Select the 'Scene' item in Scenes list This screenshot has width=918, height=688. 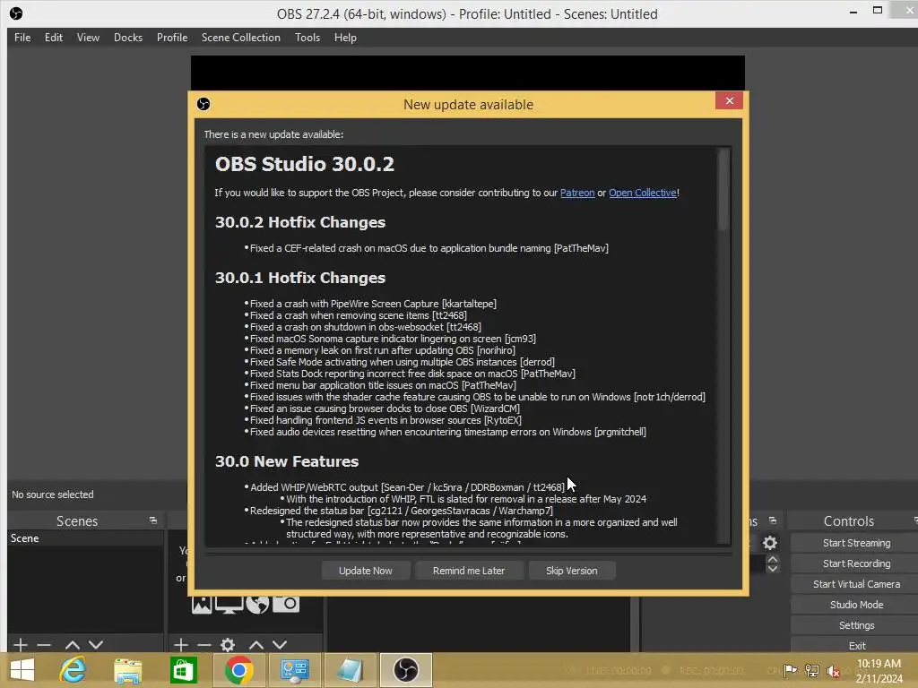point(85,538)
